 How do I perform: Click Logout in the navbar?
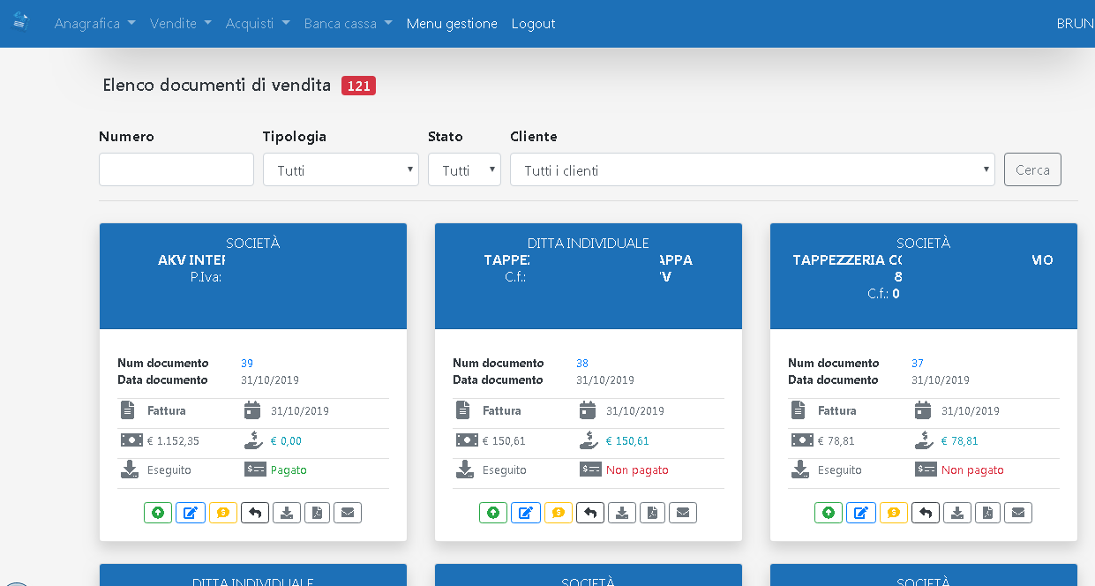pyautogui.click(x=534, y=24)
